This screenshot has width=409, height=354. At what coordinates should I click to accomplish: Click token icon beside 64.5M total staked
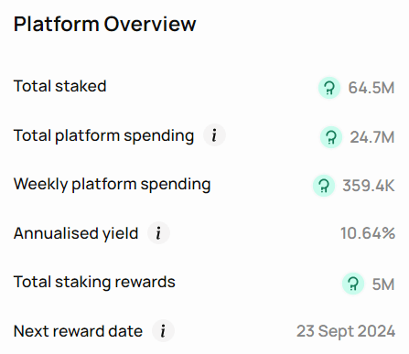[x=329, y=88]
